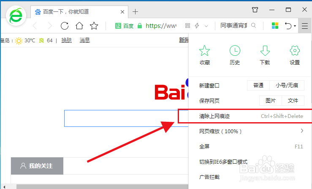Open 历史 history in menu
This screenshot has height=189, width=312.
[235, 55]
